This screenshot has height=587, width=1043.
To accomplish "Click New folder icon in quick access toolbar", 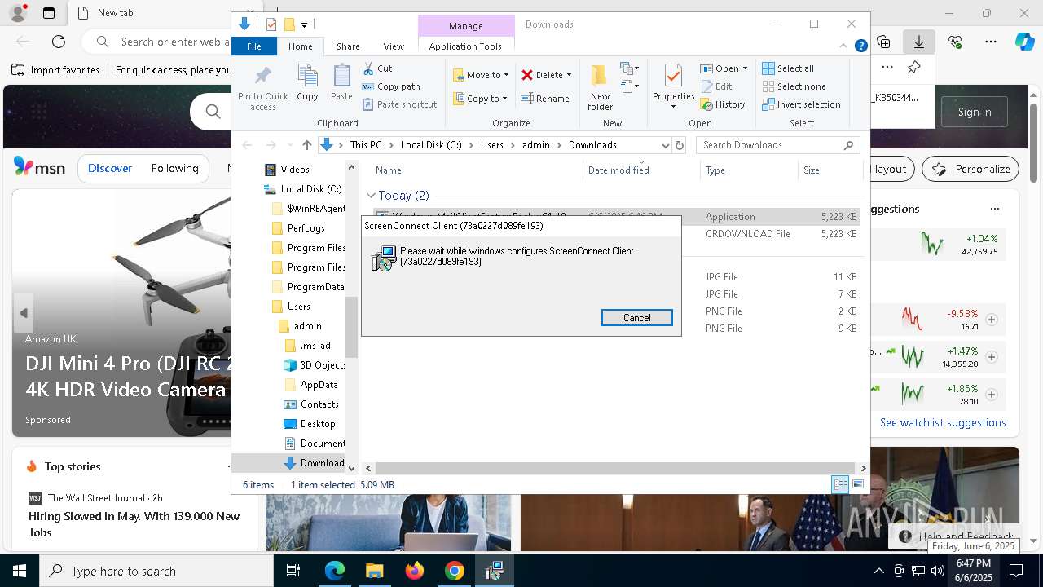I will pos(288,24).
